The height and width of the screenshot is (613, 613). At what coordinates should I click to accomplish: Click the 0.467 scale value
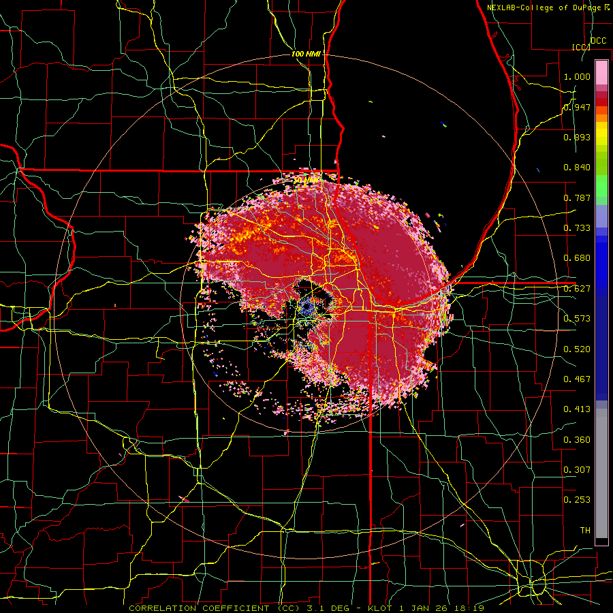(x=577, y=379)
